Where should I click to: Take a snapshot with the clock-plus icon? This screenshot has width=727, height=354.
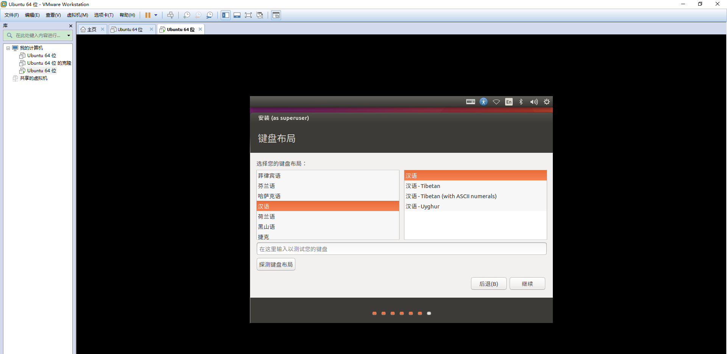click(x=187, y=15)
